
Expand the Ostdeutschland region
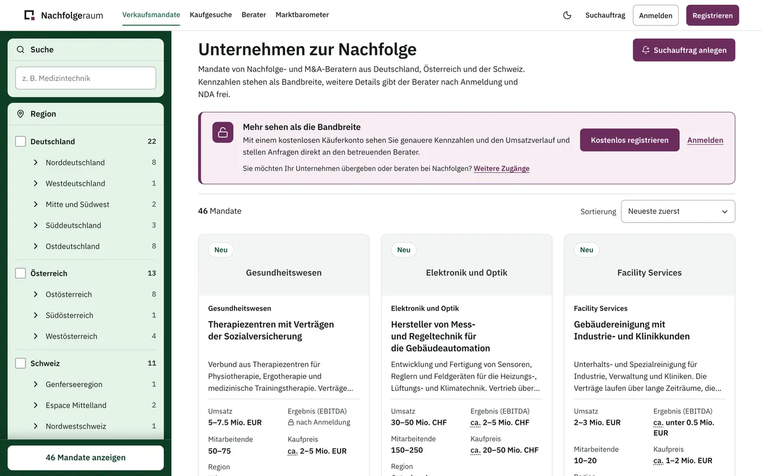[36, 246]
